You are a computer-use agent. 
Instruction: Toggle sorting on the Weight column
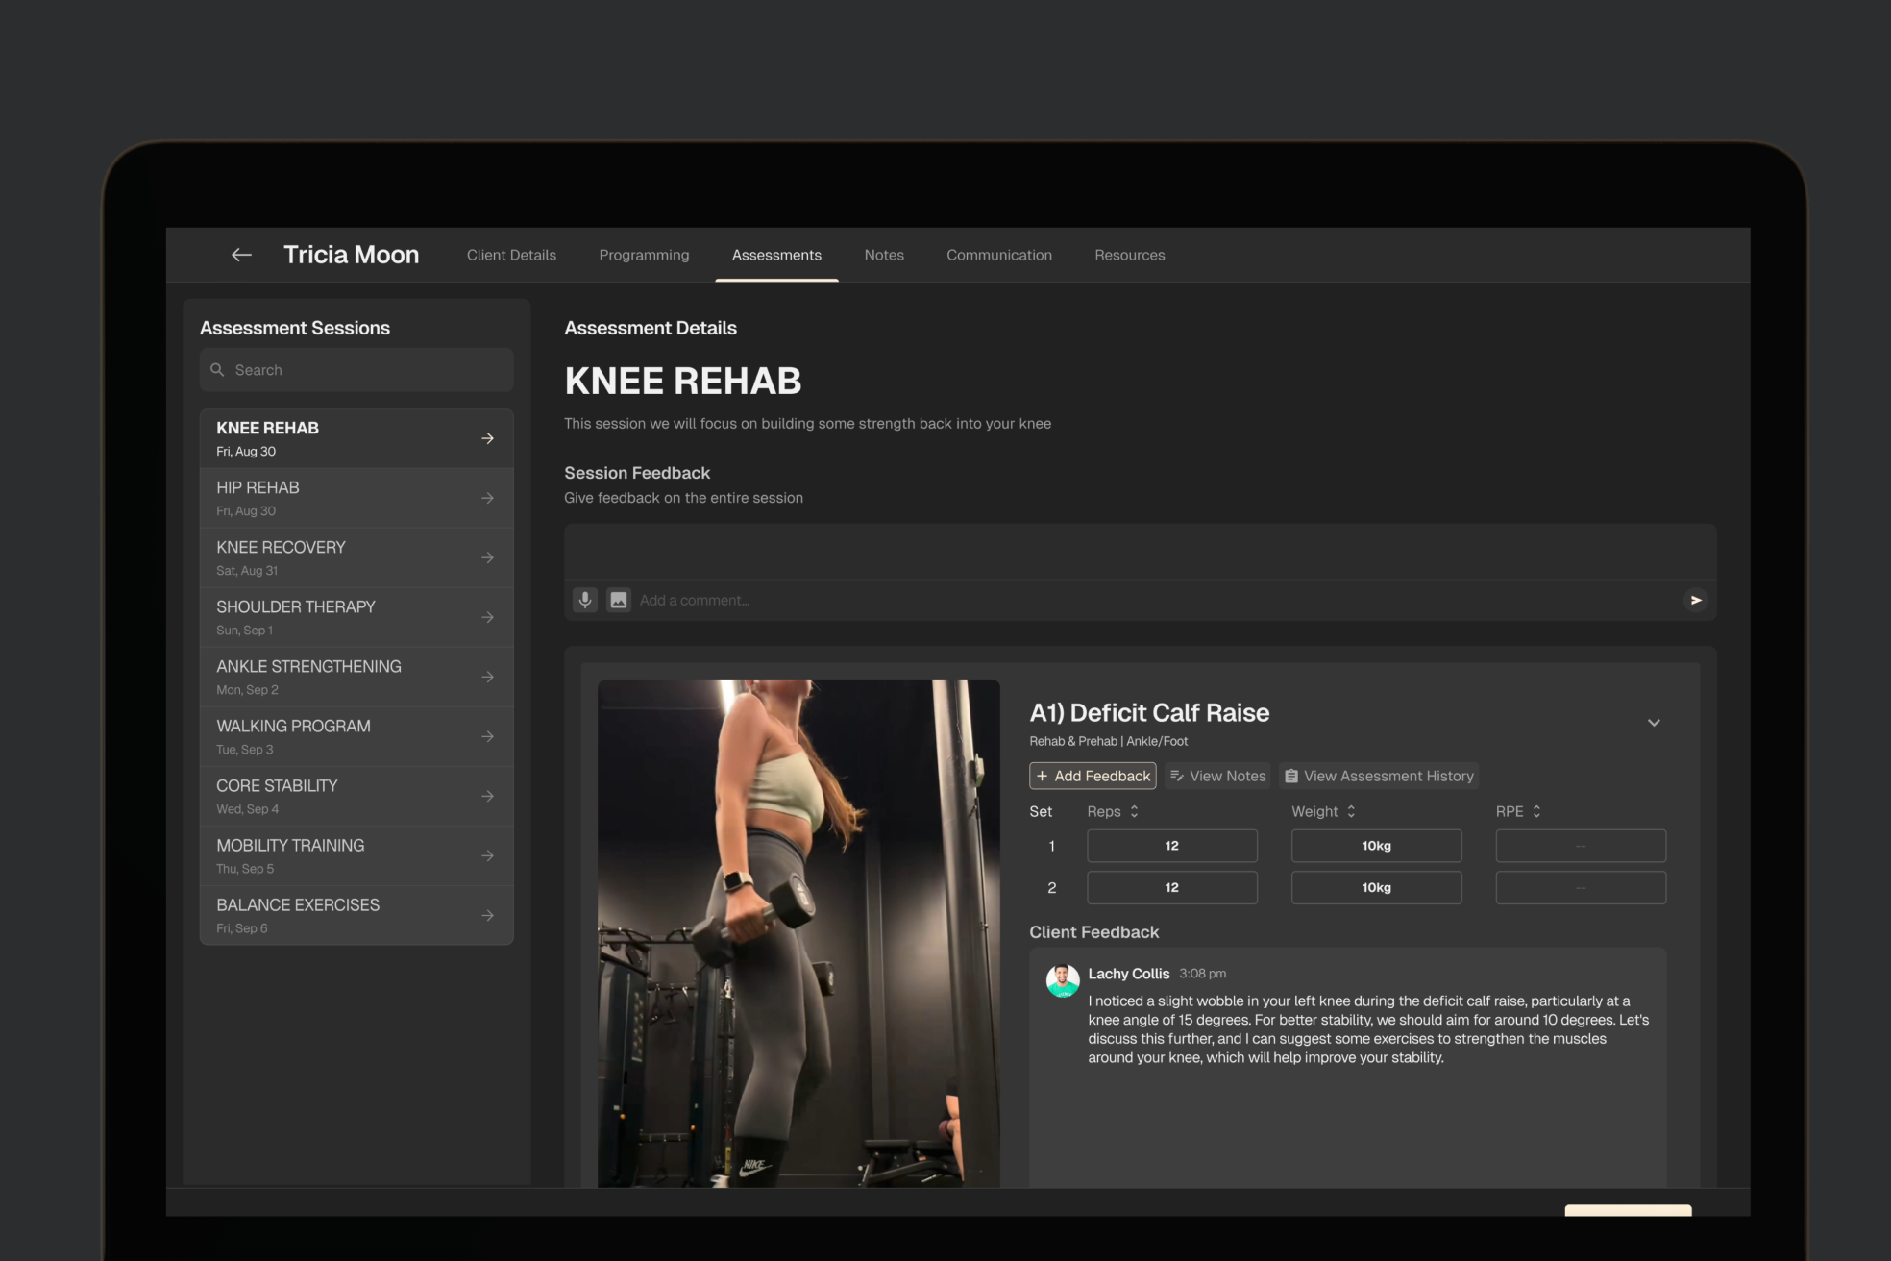coord(1351,811)
